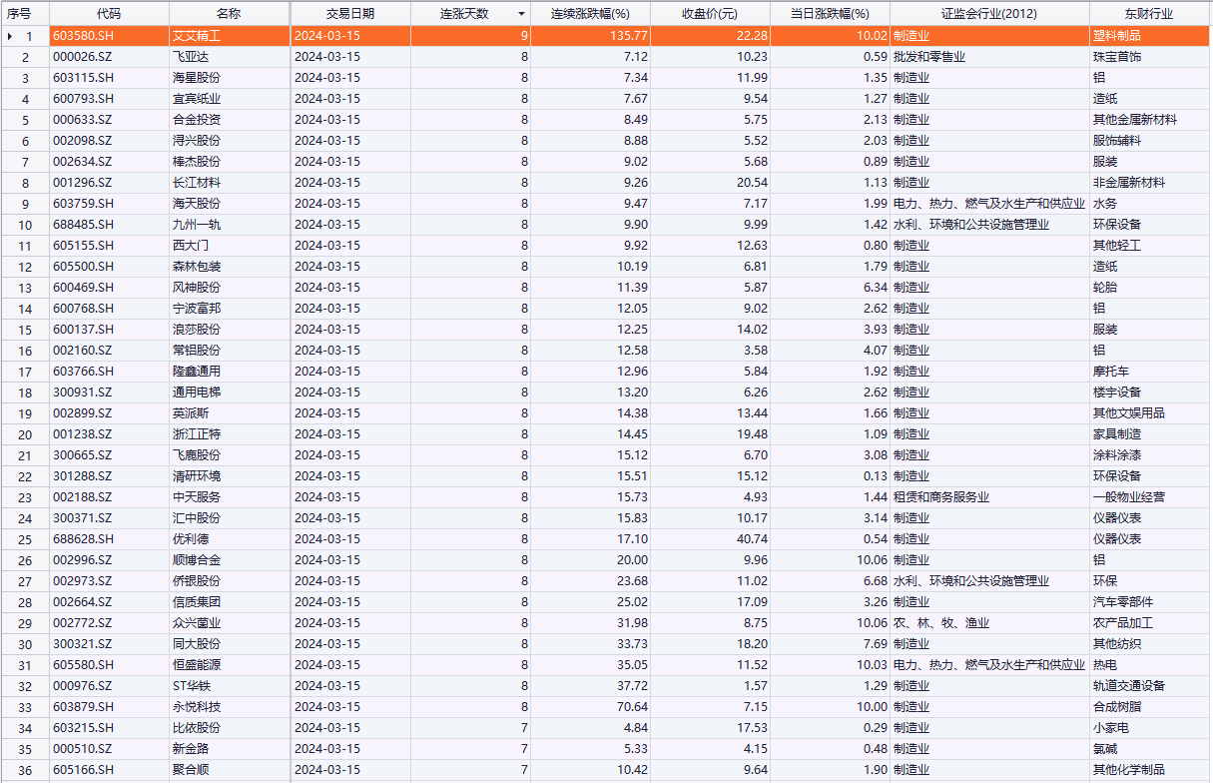Select row number 20
The image size is (1213, 783).
pyautogui.click(x=26, y=434)
